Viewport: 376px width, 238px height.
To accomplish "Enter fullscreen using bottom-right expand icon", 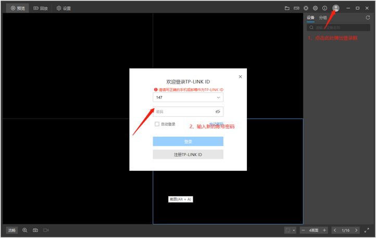I will click(367, 230).
